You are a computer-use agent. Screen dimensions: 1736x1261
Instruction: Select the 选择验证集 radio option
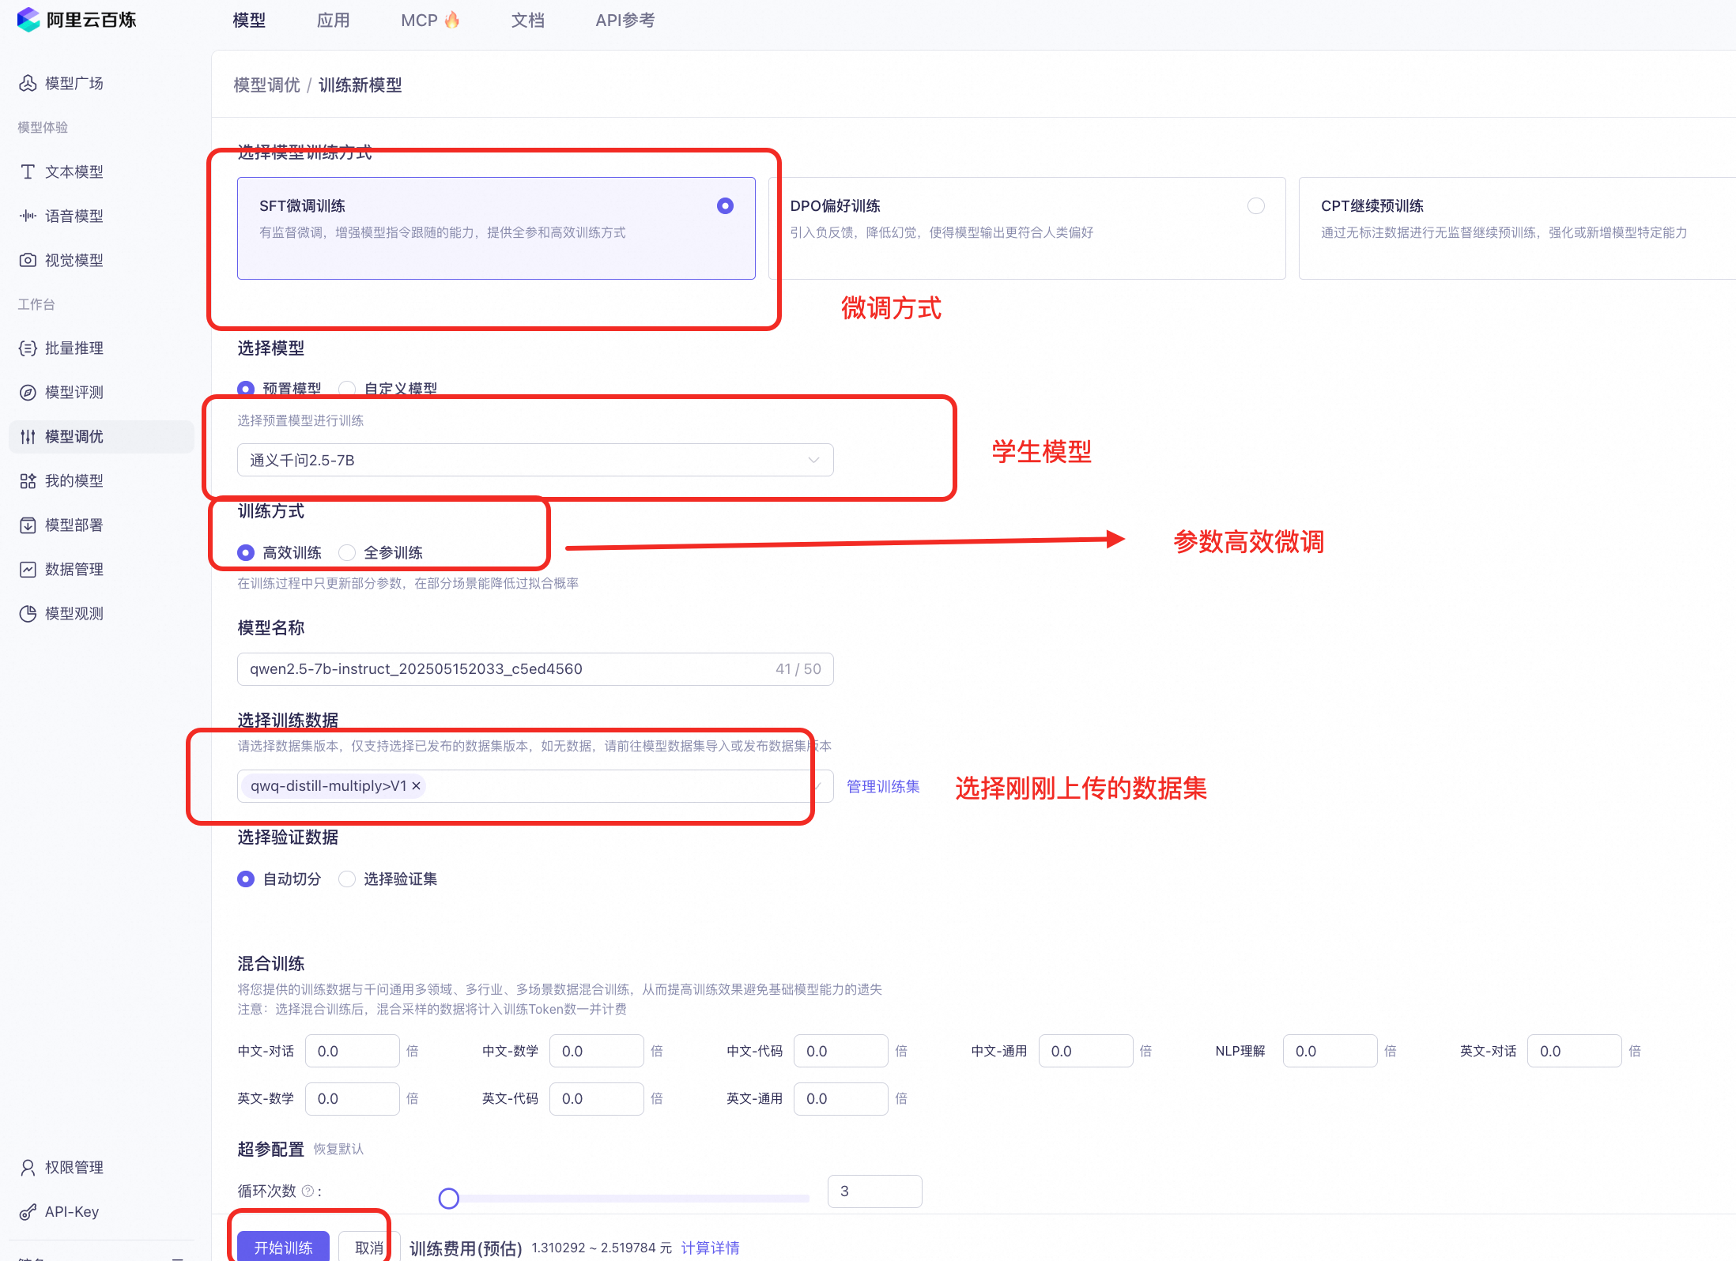point(347,879)
